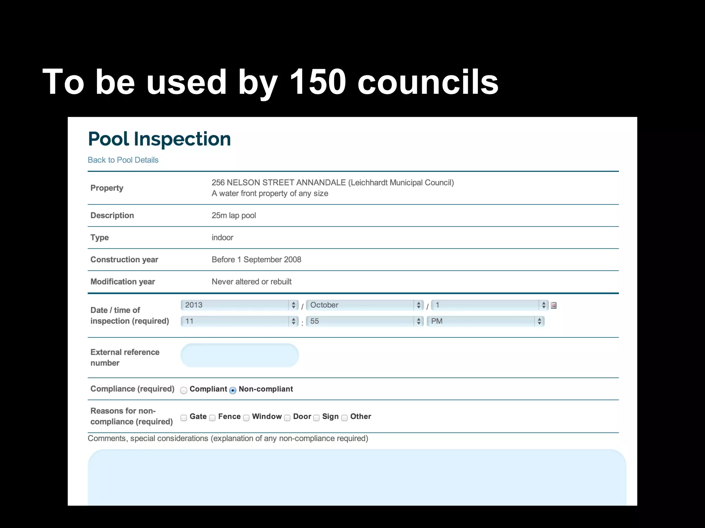Open the AM/PM dropdown showing PM
The height and width of the screenshot is (528, 705).
click(485, 321)
